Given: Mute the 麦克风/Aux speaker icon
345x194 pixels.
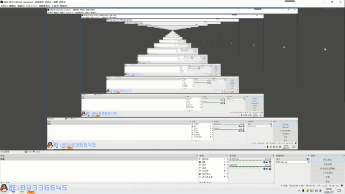Looking at the screenshot, I should click(267, 162).
